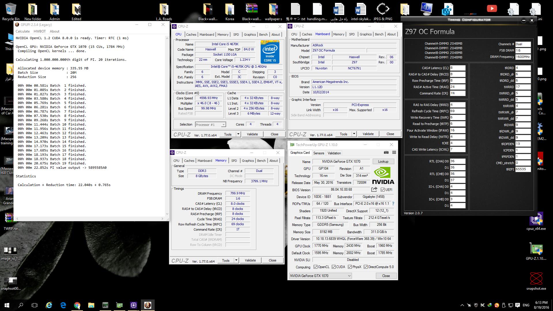The width and height of the screenshot is (553, 311).
Task: Open File Explorer from the taskbar
Action: (91, 305)
